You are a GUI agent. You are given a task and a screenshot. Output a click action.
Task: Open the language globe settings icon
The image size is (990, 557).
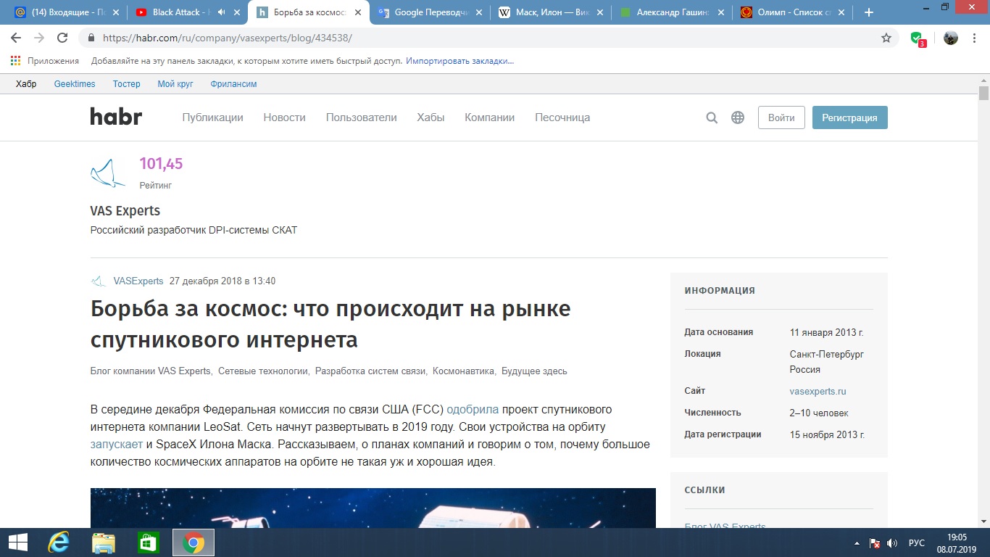738,117
